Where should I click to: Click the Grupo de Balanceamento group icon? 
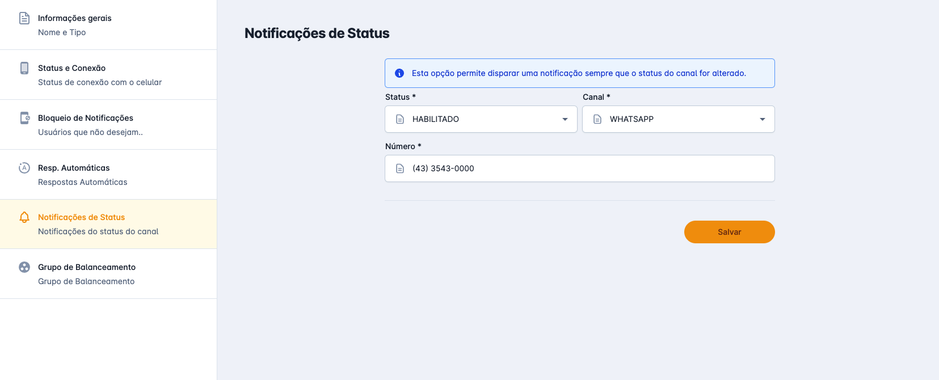click(24, 267)
